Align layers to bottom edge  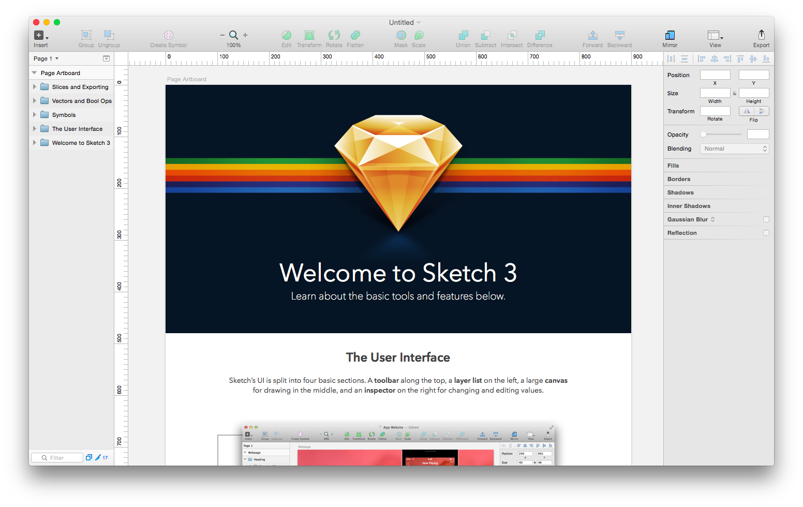click(766, 59)
